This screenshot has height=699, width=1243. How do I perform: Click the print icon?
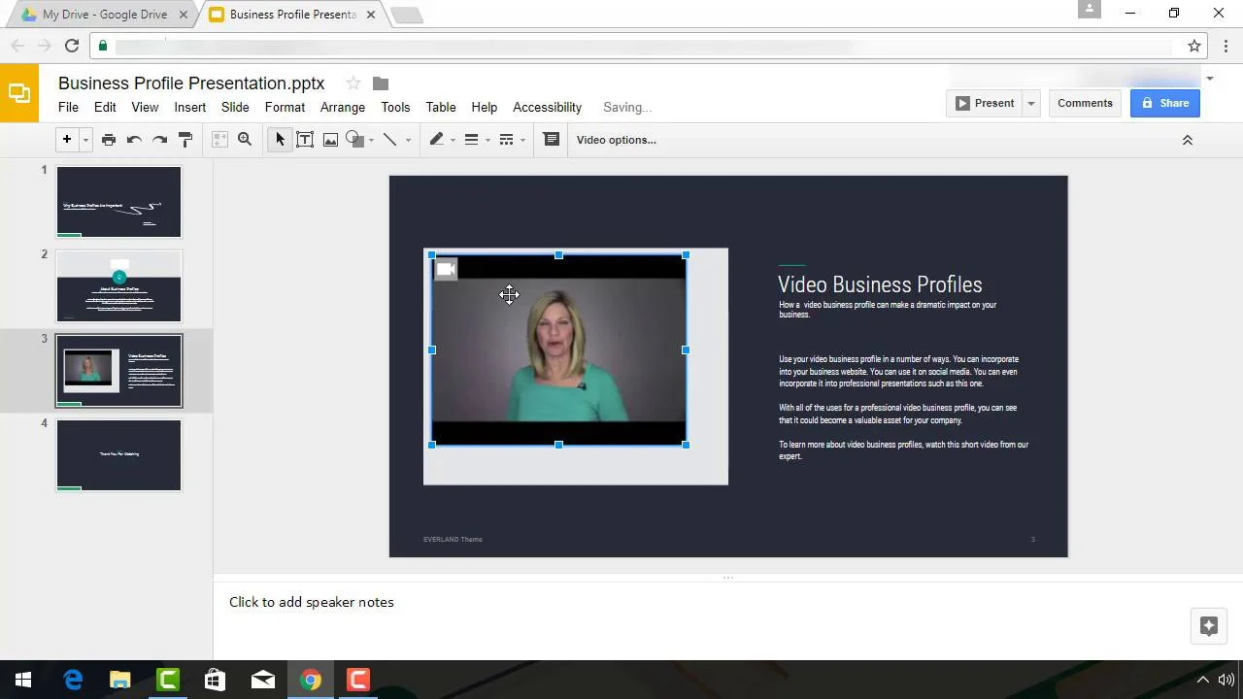[109, 140]
